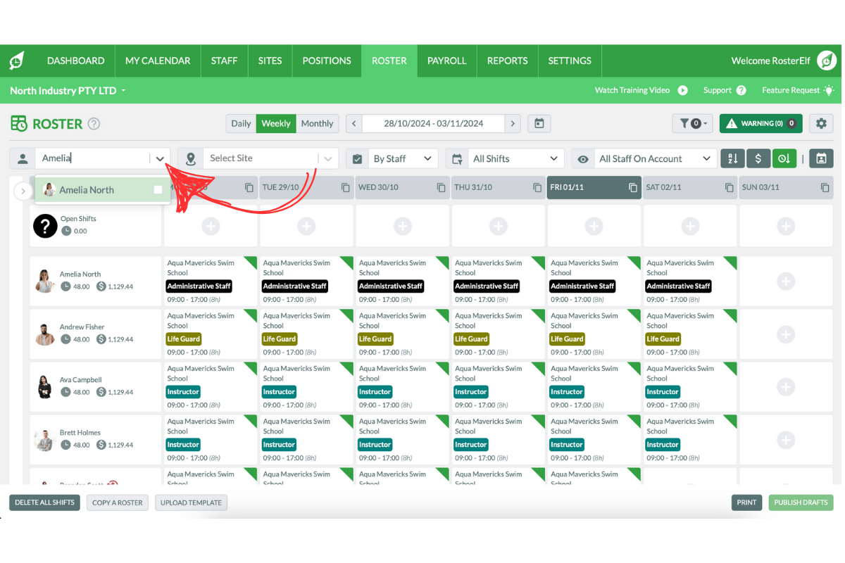The image size is (845, 563).
Task: Add shift for Ava Campbell on Sunday
Action: 786,386
